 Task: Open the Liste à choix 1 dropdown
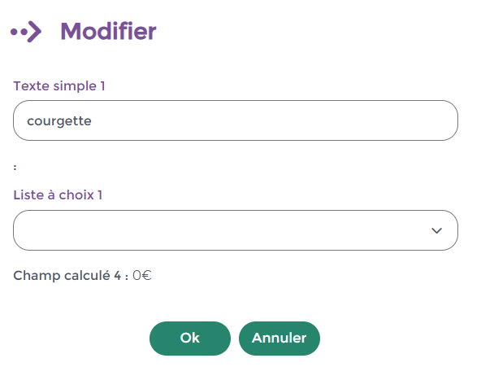236,230
